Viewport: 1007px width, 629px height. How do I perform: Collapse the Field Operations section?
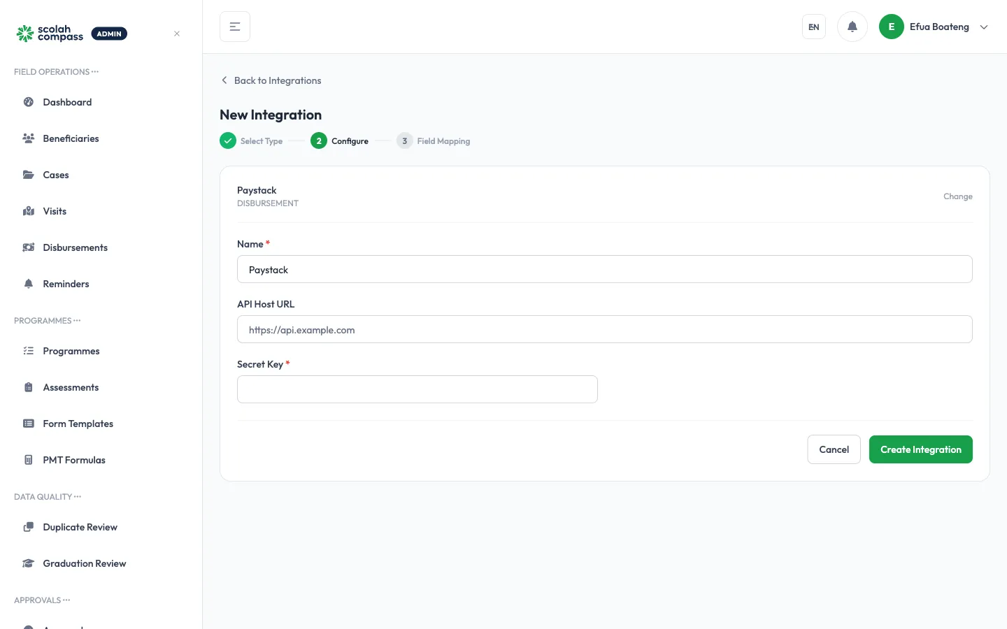pyautogui.click(x=57, y=72)
